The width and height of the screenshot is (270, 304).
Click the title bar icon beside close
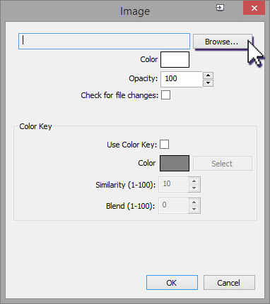coord(220,8)
